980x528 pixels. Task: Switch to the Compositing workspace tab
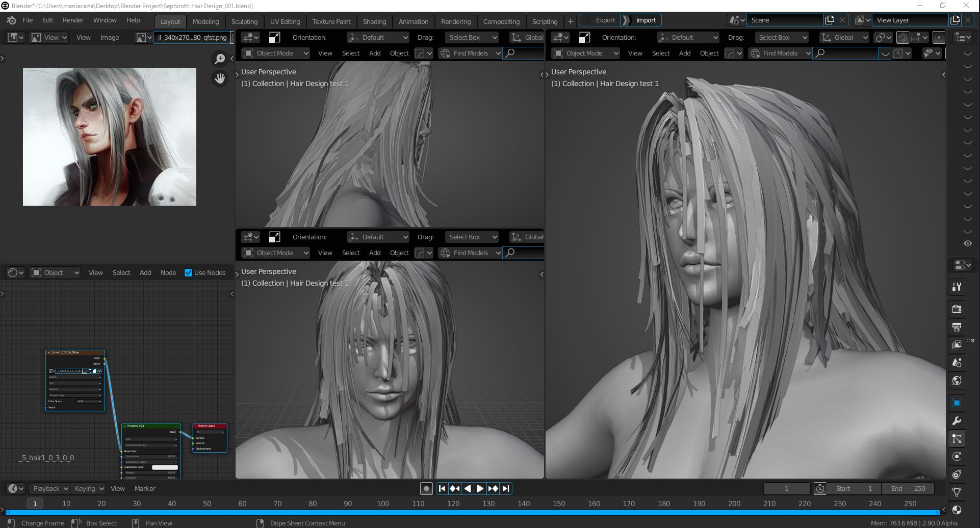[501, 21]
